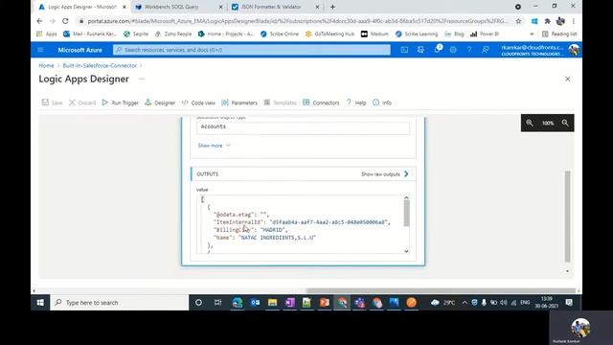This screenshot has width=613, height=345.
Task: Open Help in the designer toolbar
Action: pos(355,103)
